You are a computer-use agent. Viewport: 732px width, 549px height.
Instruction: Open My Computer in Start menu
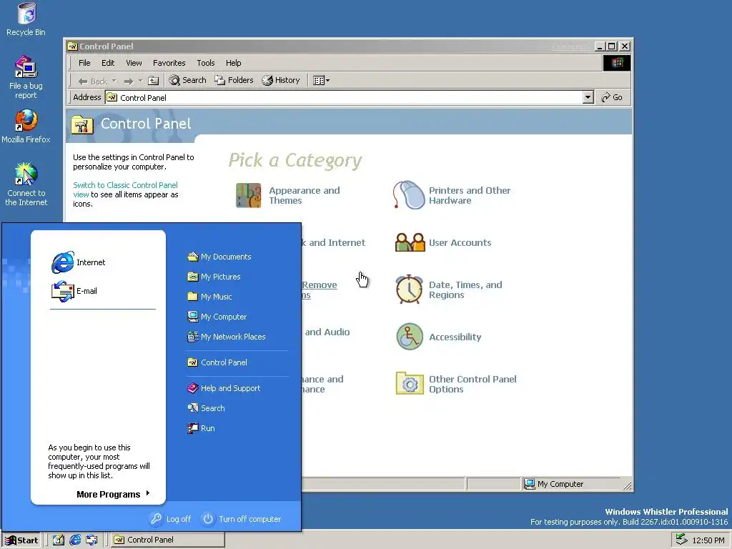217,317
